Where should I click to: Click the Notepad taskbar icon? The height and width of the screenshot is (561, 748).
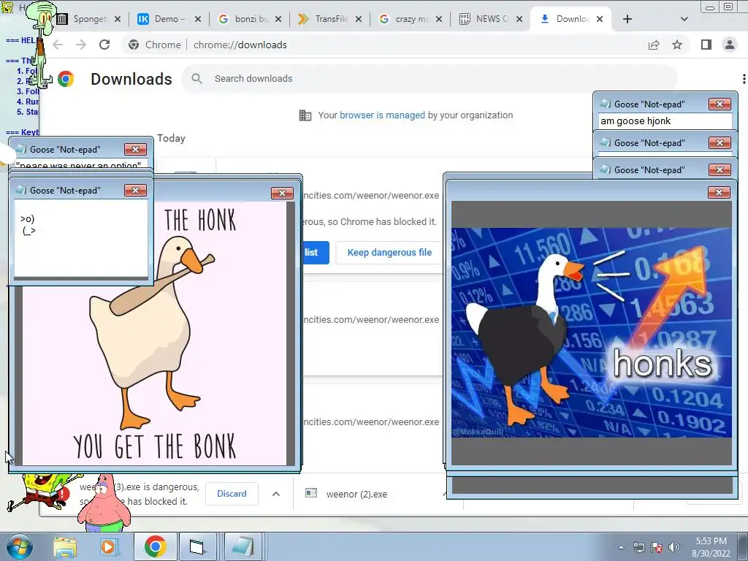click(243, 546)
